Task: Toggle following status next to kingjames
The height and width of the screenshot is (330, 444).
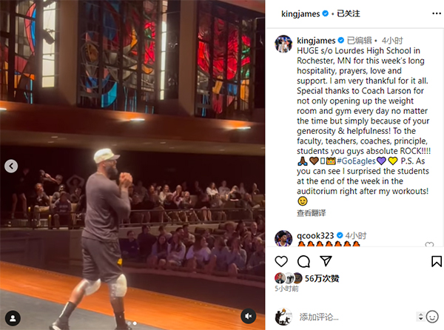Action: 348,13
